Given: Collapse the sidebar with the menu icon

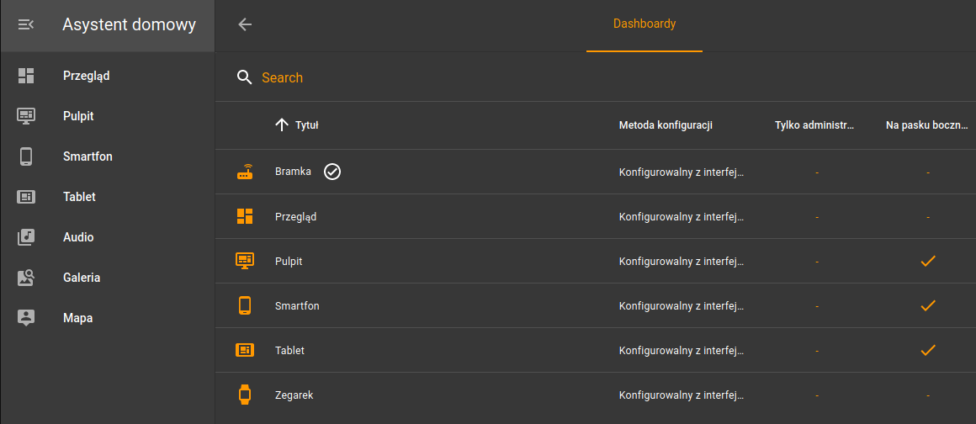Looking at the screenshot, I should (x=25, y=25).
